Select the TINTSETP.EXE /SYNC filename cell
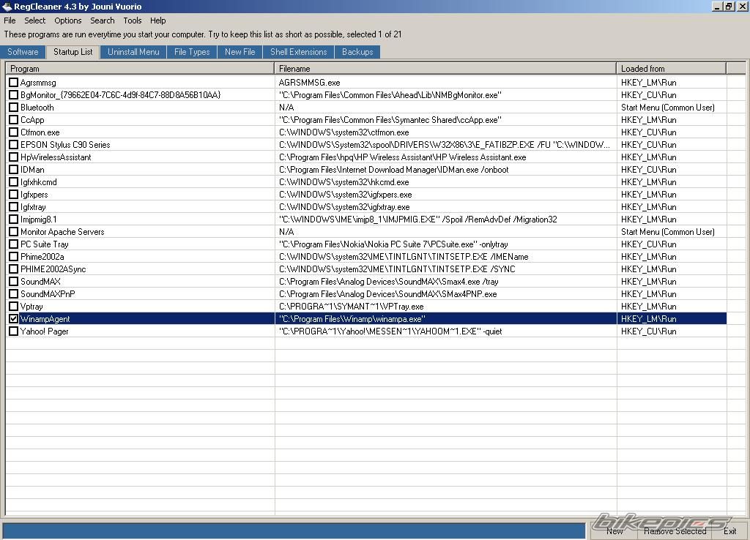Image resolution: width=750 pixels, height=540 pixels. (446, 269)
